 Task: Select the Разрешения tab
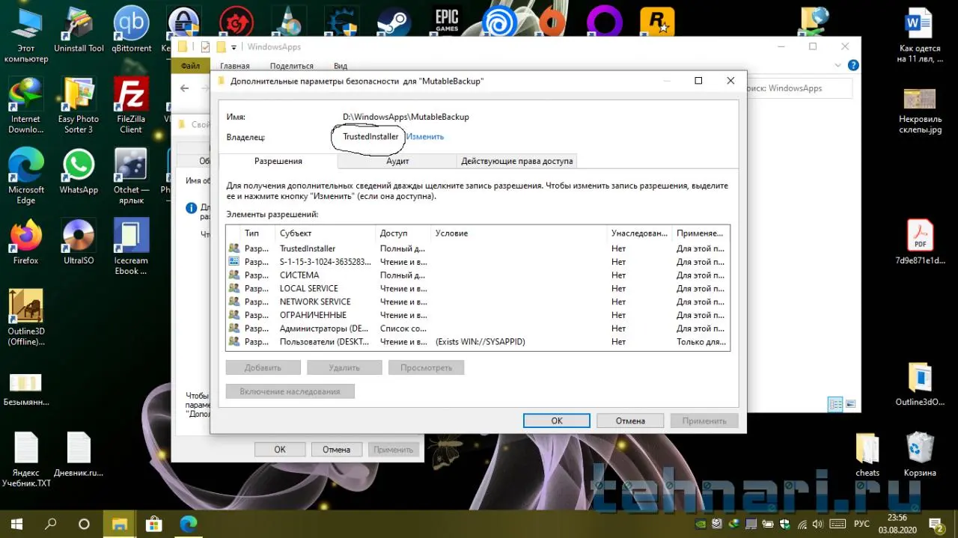(x=278, y=161)
